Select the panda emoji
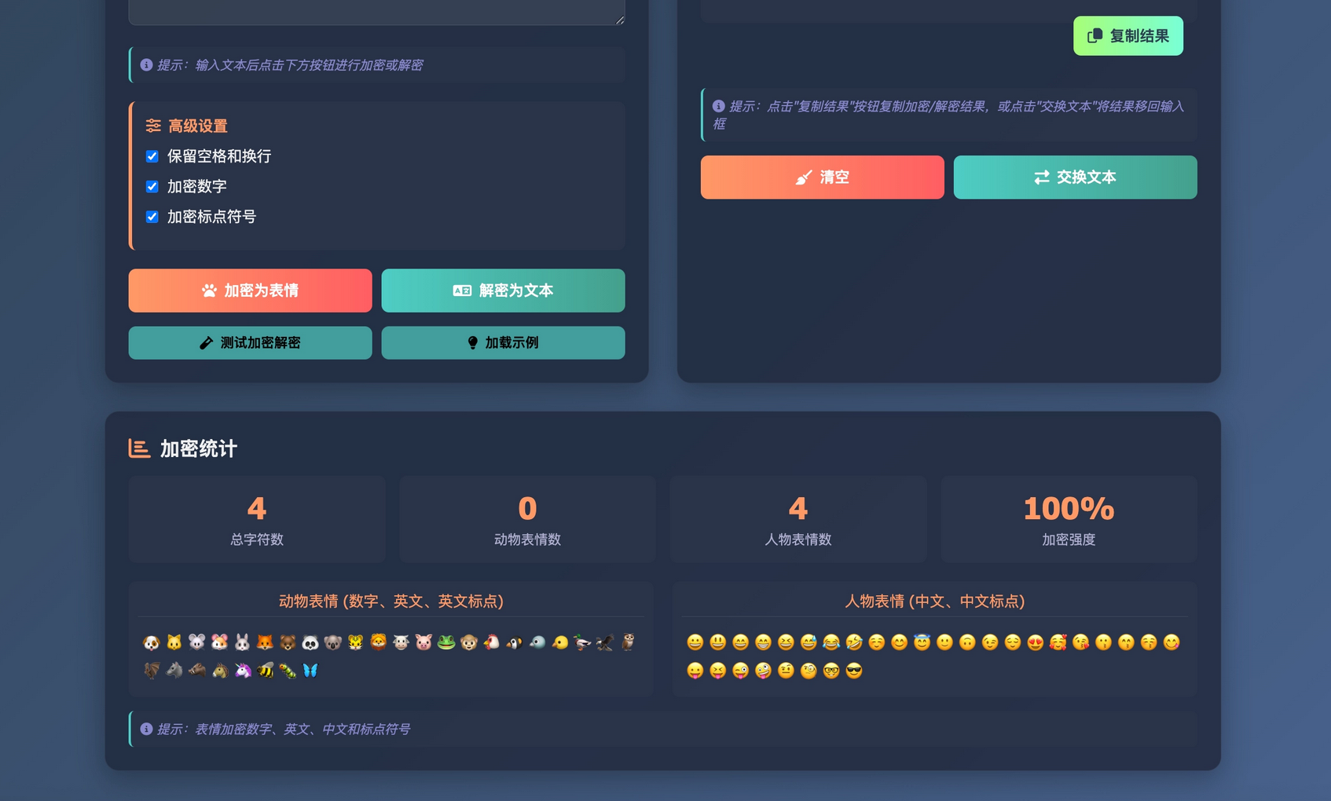 (x=310, y=642)
